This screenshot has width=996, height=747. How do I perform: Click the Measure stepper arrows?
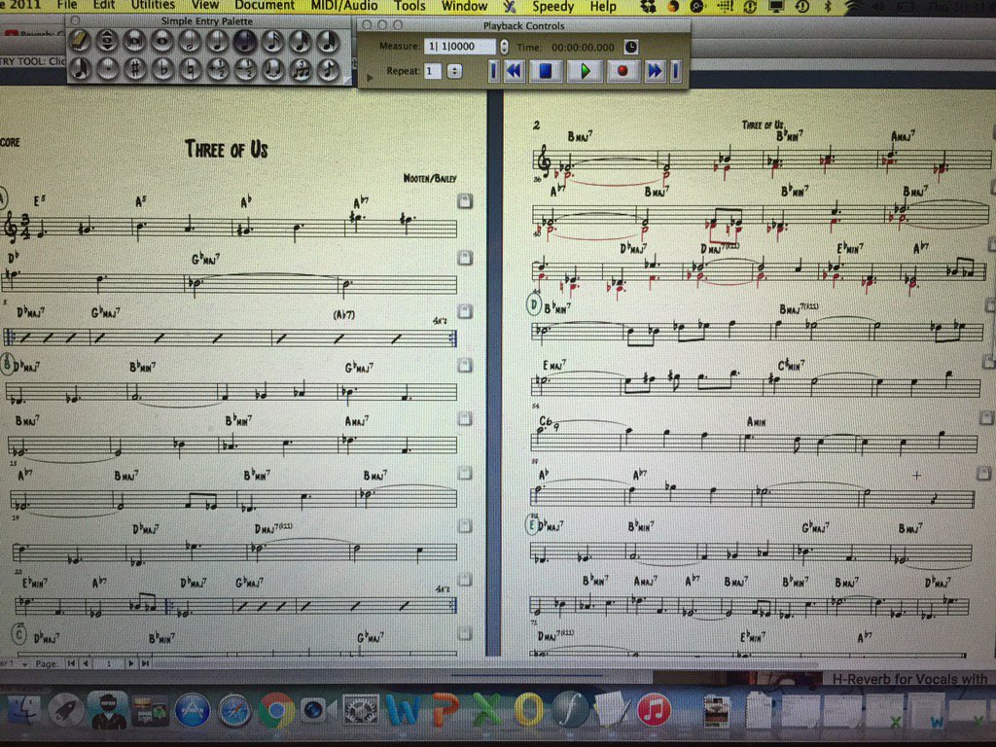point(504,47)
